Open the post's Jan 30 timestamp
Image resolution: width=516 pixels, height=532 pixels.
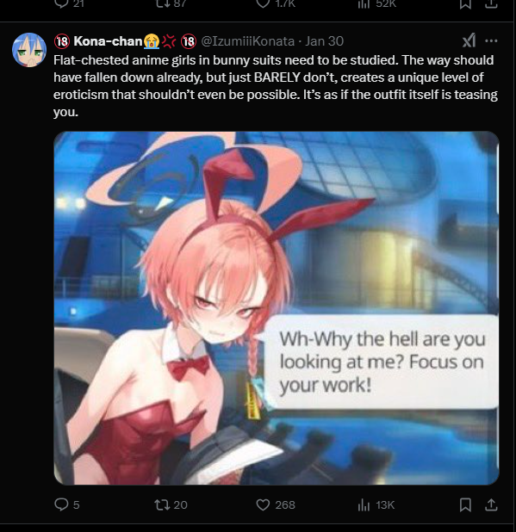point(324,41)
